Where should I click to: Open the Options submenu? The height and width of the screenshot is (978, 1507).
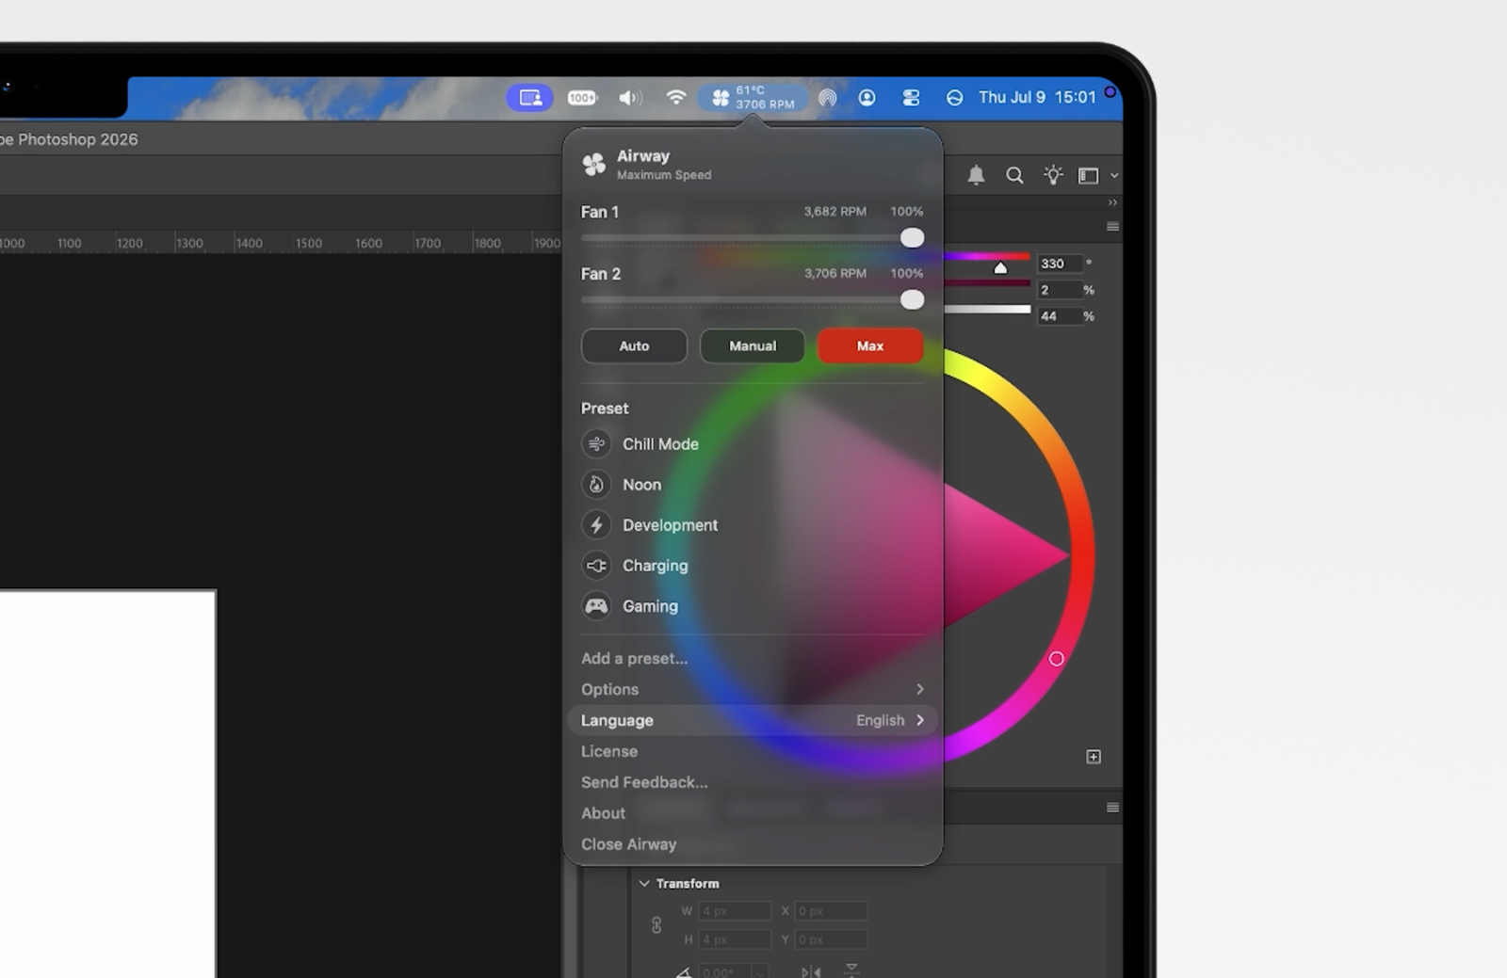[752, 690]
